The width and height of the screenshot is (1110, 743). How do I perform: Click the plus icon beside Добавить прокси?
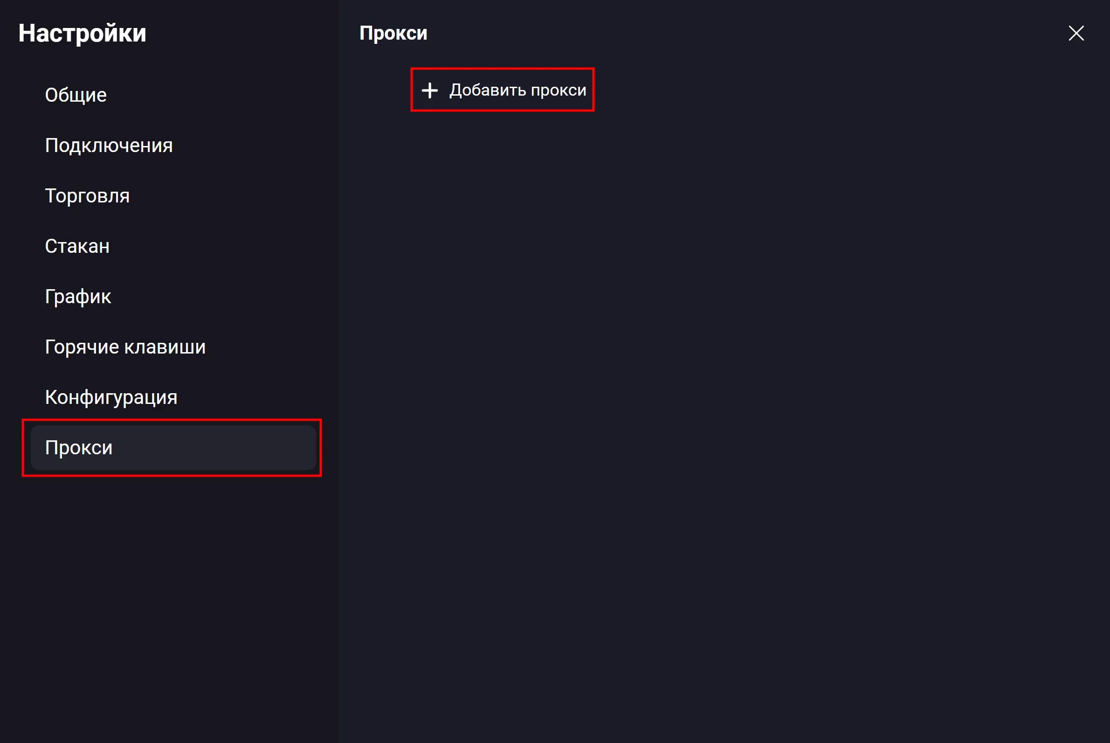coord(429,90)
